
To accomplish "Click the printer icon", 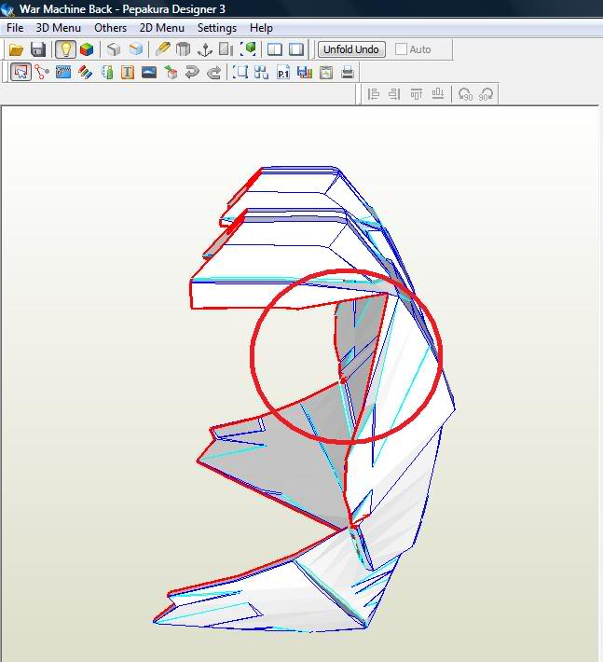I will pos(348,73).
